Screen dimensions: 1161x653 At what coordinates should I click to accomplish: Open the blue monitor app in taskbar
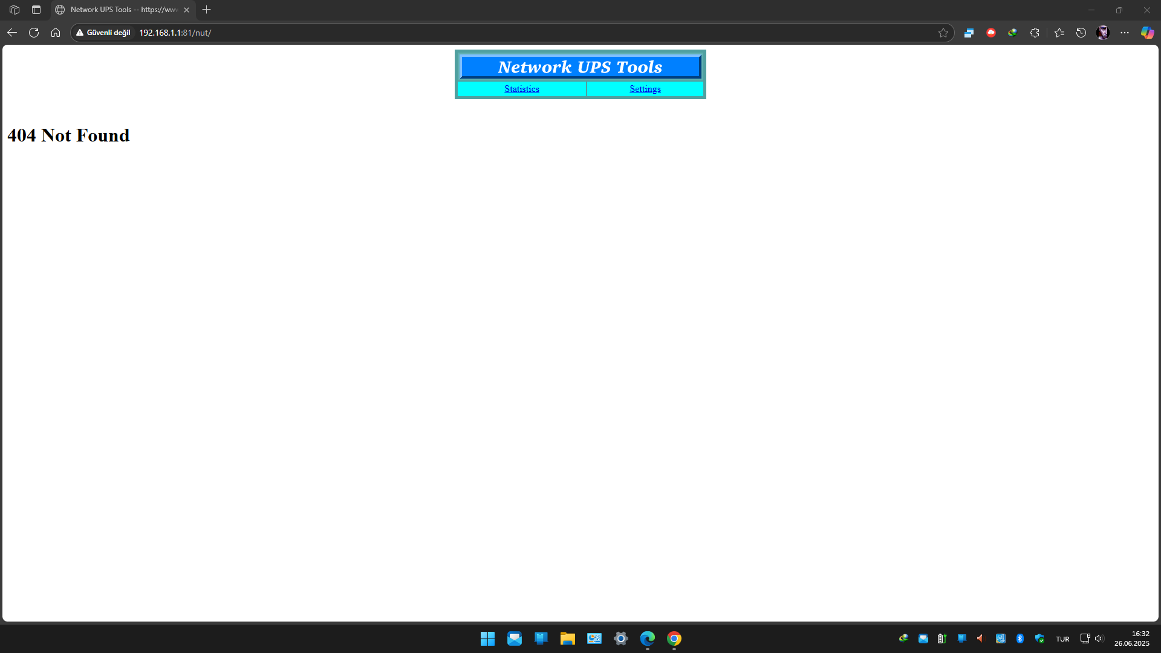(x=541, y=638)
